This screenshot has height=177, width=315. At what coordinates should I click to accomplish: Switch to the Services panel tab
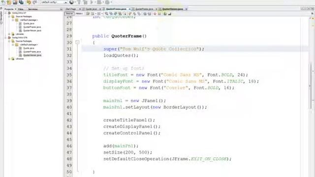tap(33, 9)
